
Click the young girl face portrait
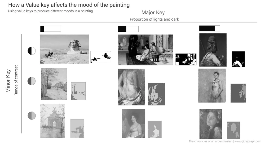(x=211, y=124)
